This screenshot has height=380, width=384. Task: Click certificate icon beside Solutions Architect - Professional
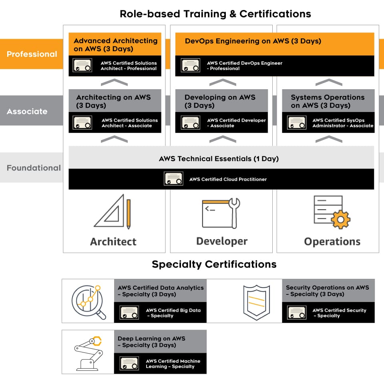[x=82, y=65]
